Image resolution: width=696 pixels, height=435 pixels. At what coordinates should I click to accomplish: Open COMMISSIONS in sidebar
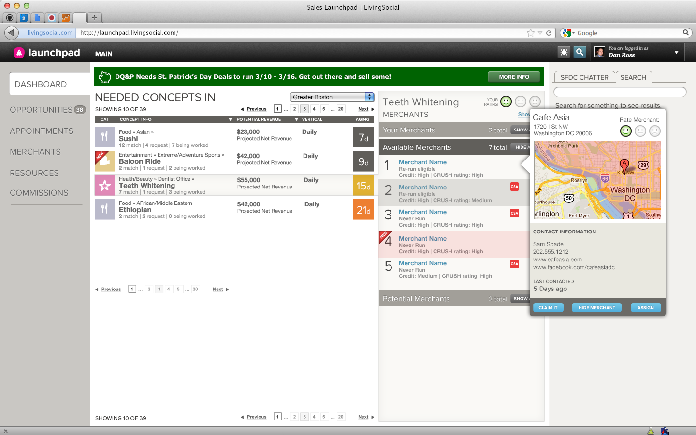coord(39,193)
